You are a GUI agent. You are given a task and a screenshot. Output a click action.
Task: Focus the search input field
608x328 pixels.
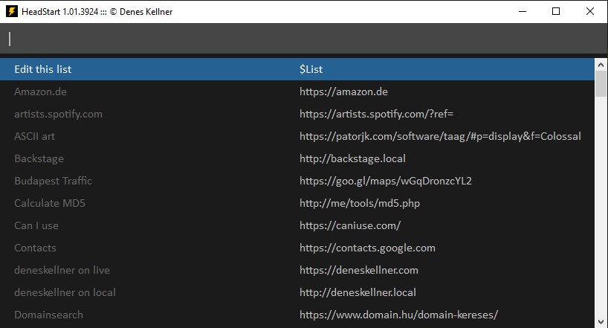click(x=304, y=39)
